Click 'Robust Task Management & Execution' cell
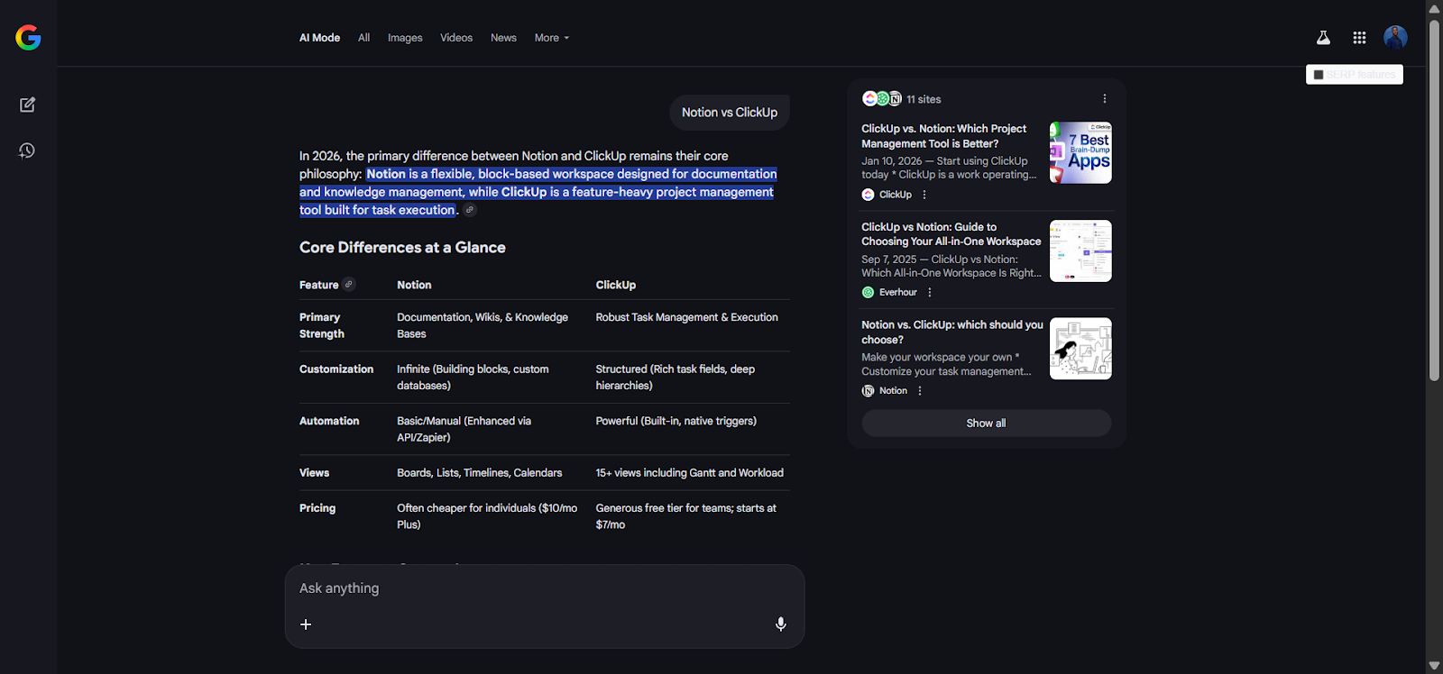This screenshot has height=674, width=1443. (686, 317)
